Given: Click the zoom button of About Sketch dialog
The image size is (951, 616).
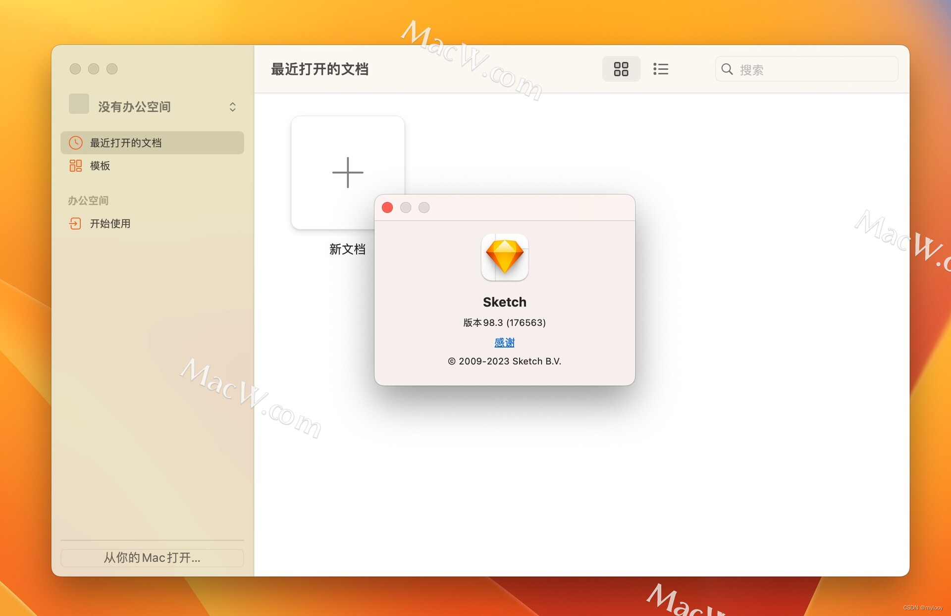Looking at the screenshot, I should point(424,207).
